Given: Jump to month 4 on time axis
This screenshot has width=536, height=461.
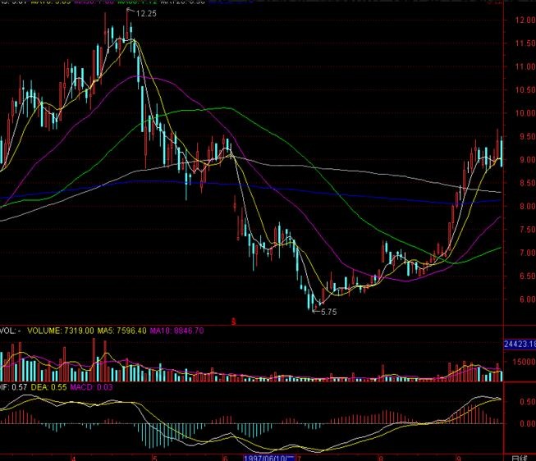Looking at the screenshot, I should (74, 456).
